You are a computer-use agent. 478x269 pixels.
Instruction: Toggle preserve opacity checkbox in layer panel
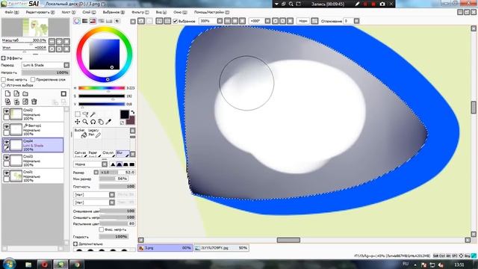point(3,80)
